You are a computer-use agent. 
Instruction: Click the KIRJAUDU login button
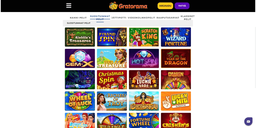[x=165, y=6]
